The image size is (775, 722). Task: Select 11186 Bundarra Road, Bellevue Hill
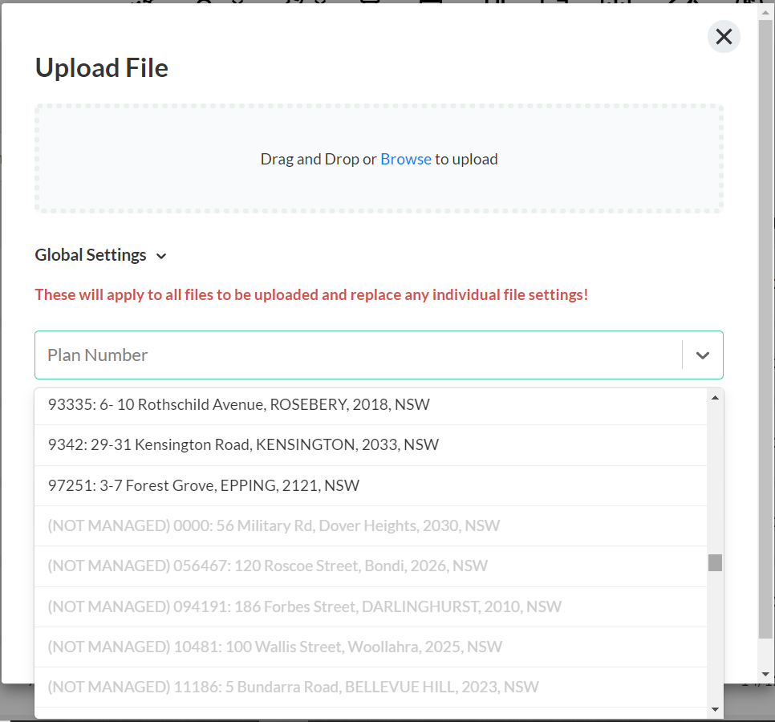pos(293,687)
